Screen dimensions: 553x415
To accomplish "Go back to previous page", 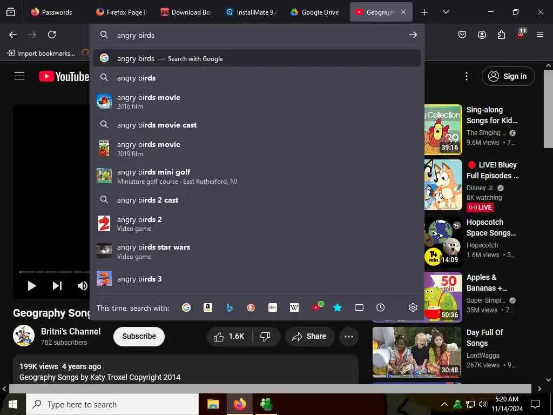I will click(13, 35).
